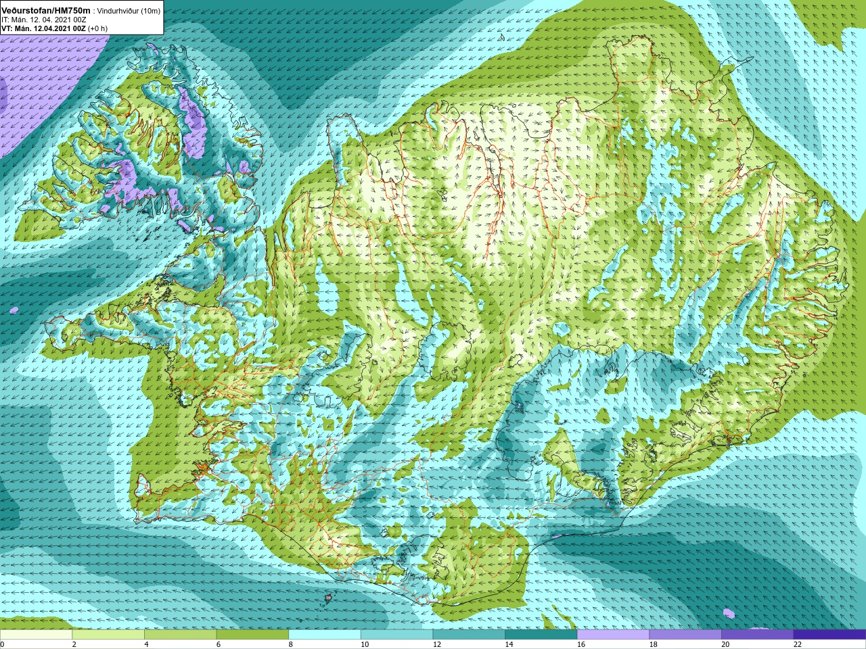
Task: Pick the 12–14 teal legend swatch
Action: tap(469, 635)
